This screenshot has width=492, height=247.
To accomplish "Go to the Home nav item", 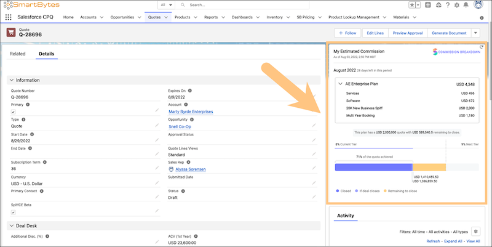I will coord(68,17).
